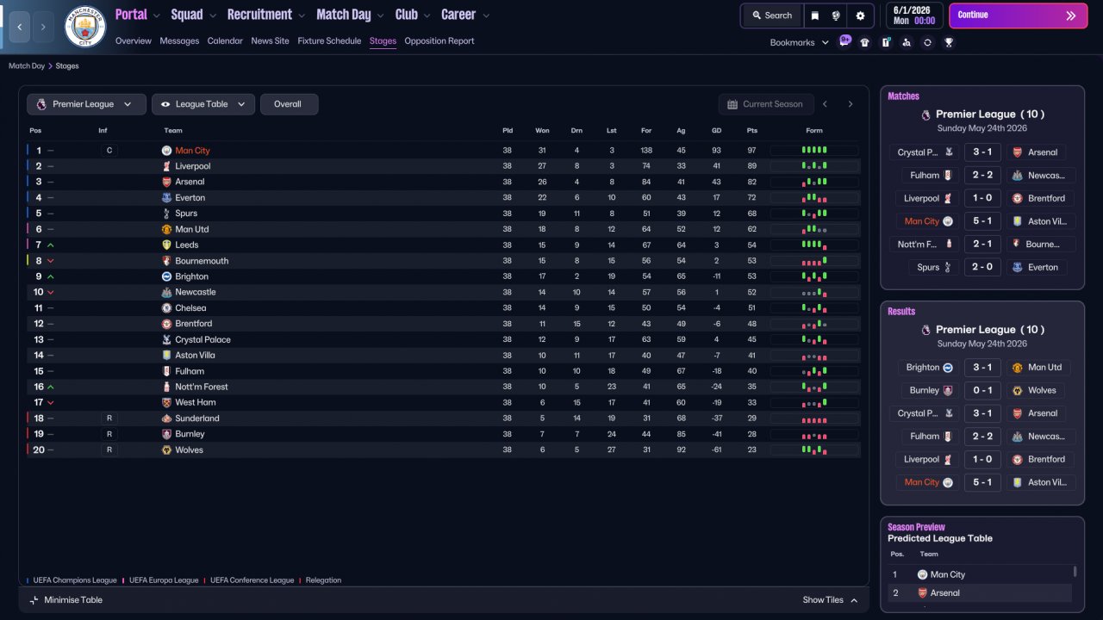Image resolution: width=1103 pixels, height=620 pixels.
Task: Switch to the Overview tab
Action: click(x=134, y=41)
